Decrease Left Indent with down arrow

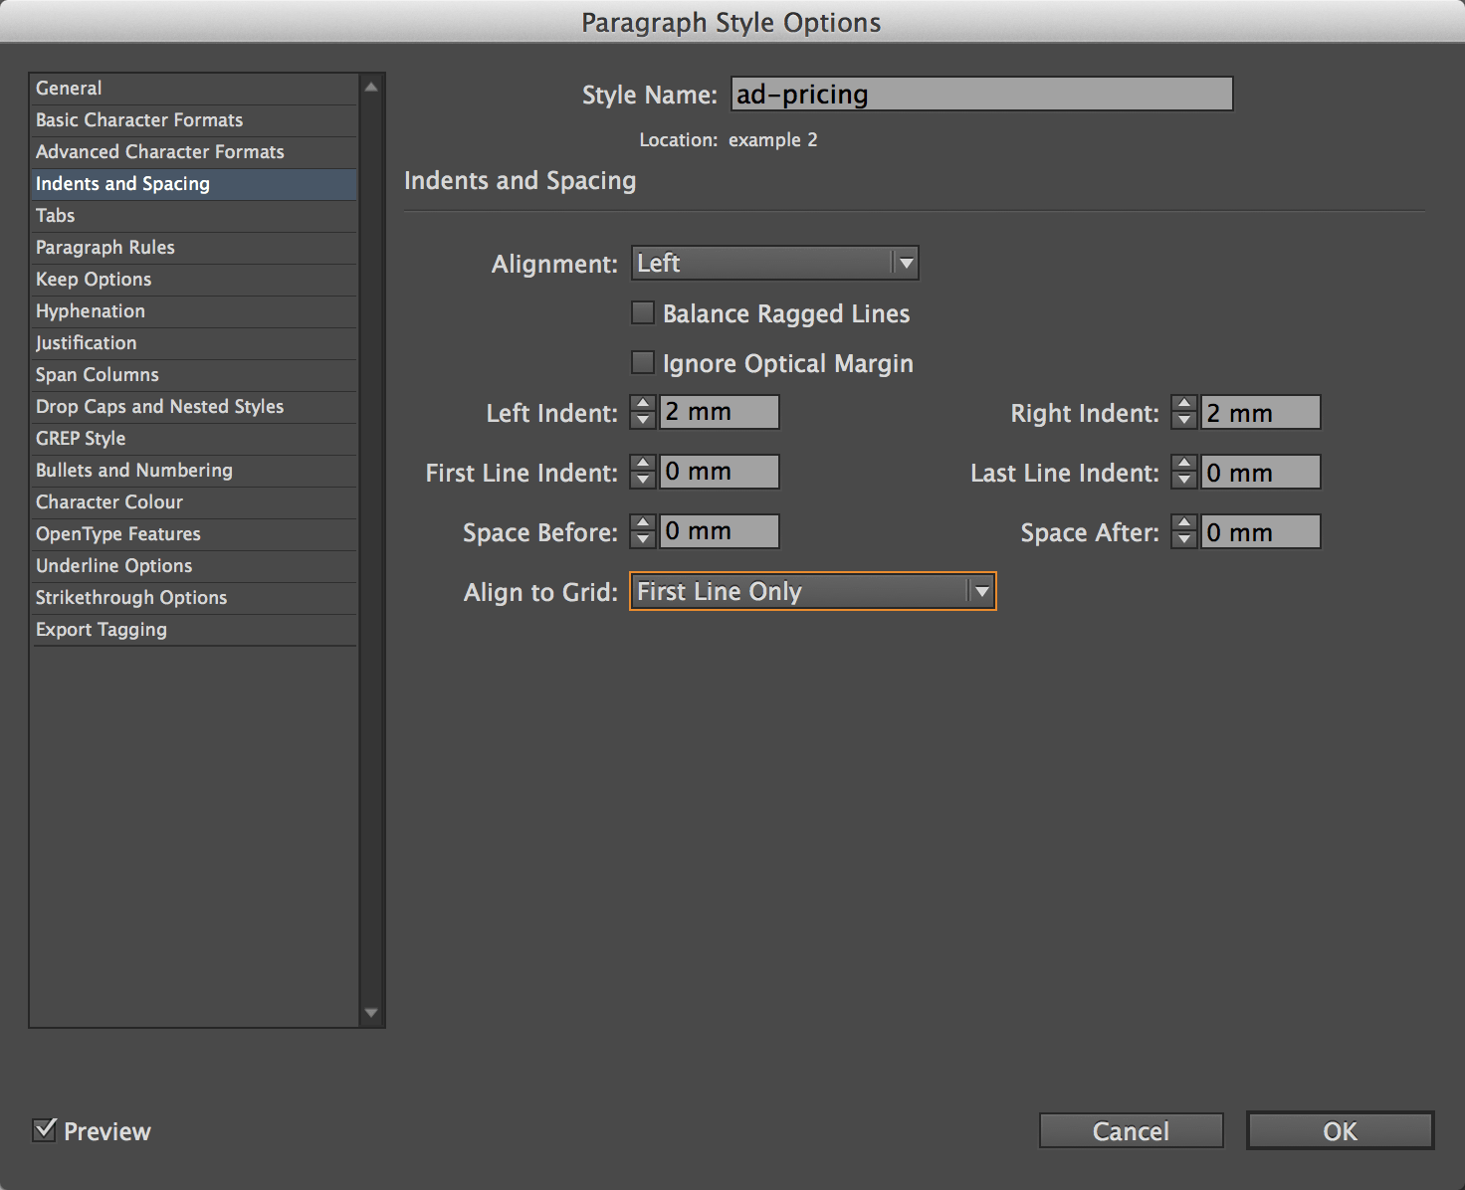(x=643, y=421)
